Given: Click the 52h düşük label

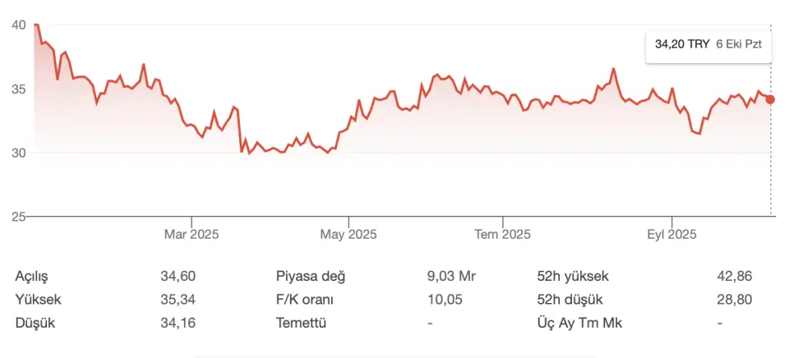Looking at the screenshot, I should 569,300.
